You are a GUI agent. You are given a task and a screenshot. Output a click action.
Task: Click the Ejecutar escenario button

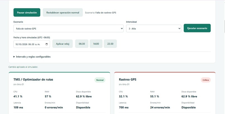[x=197, y=28]
